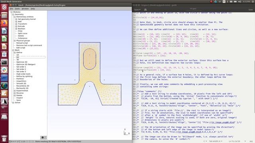Open the Files manager in the dock
The width and height of the screenshot is (255, 143).
pyautogui.click(x=4, y=15)
